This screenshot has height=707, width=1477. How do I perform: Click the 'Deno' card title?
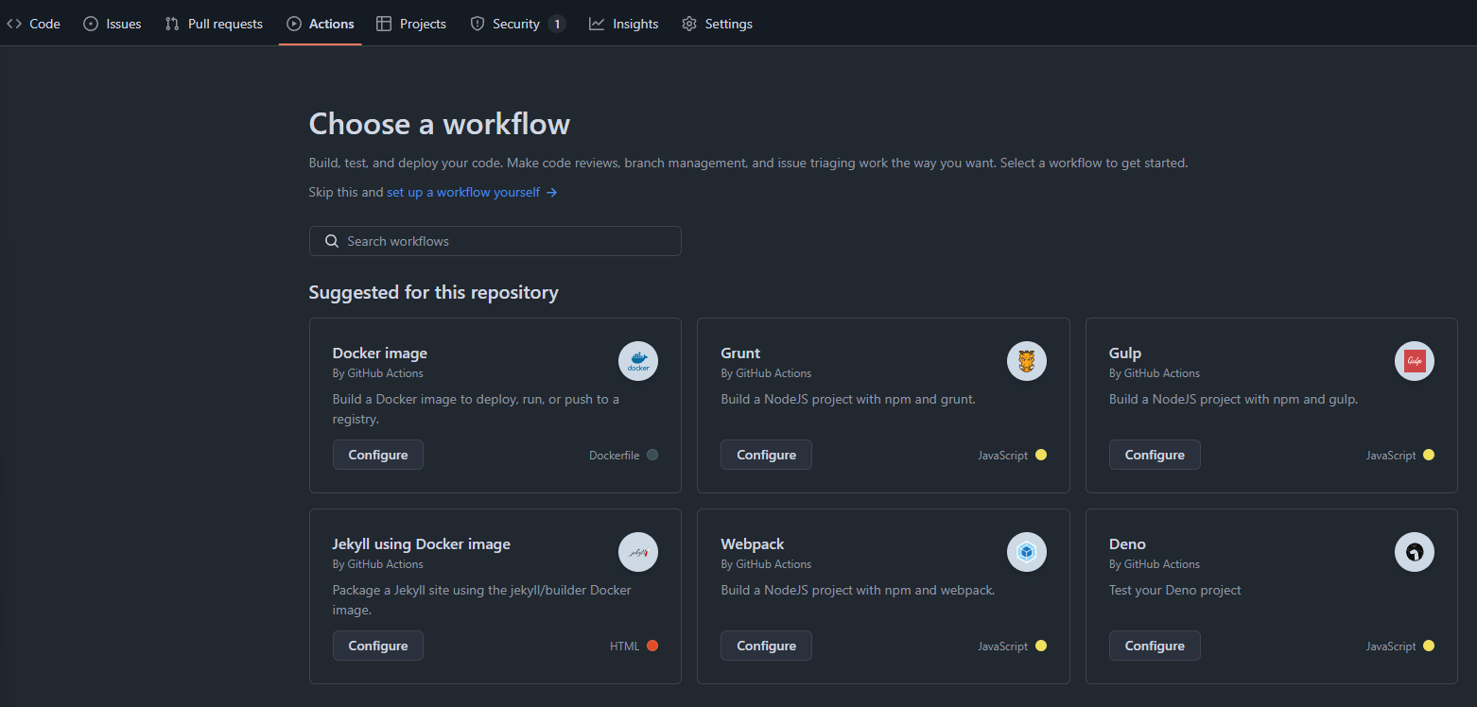1127,544
